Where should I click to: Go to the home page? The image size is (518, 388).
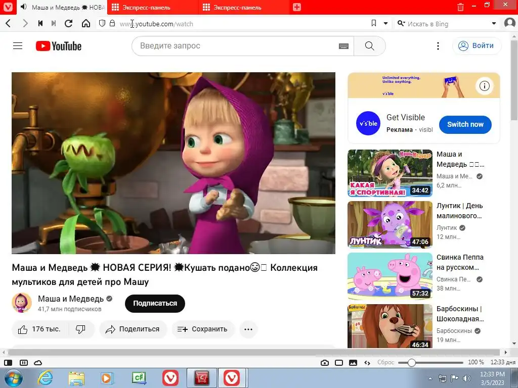(86, 23)
